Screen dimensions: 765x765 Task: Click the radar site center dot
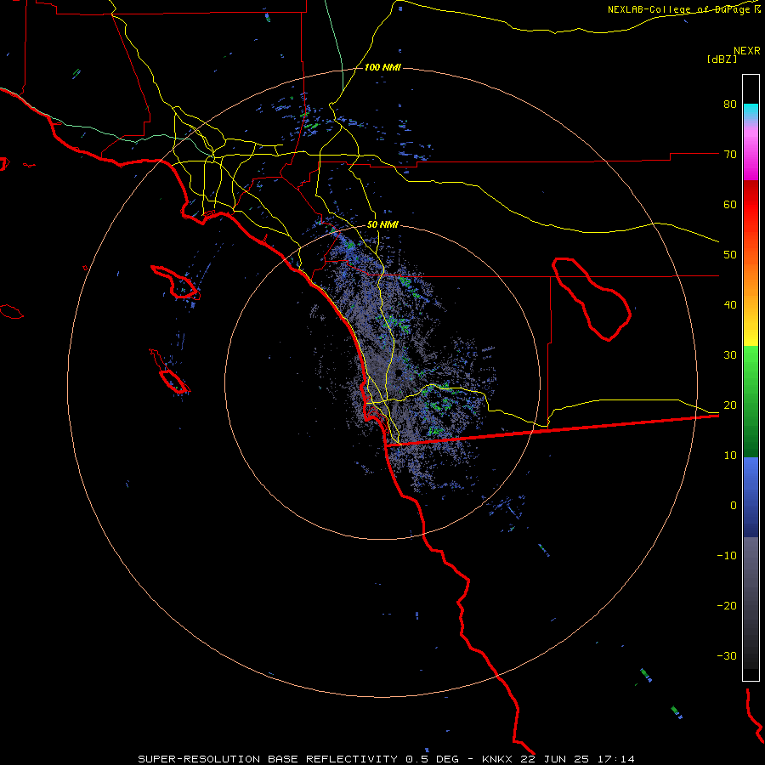point(399,374)
